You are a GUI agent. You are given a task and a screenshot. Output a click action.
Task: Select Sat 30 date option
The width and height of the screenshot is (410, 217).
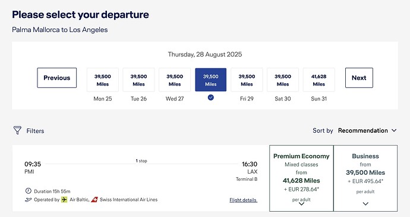click(283, 80)
